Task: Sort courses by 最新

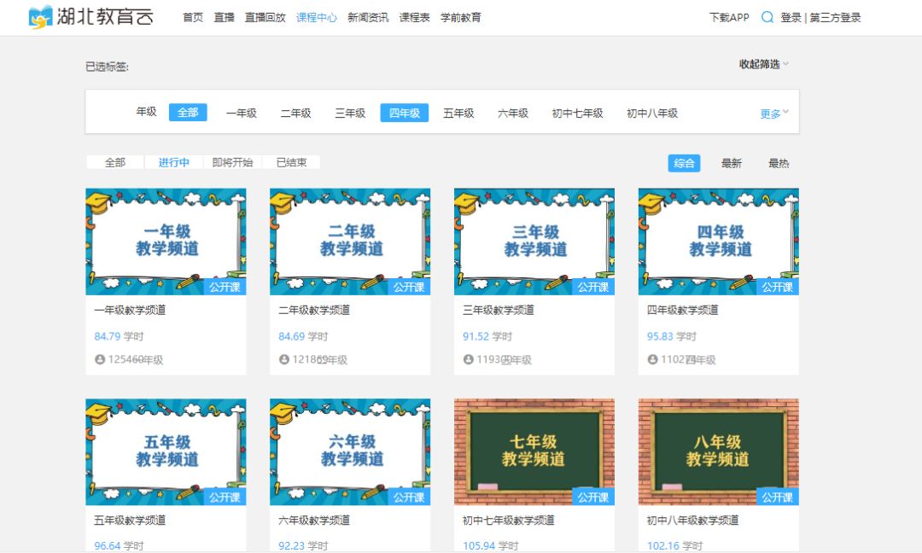Action: (732, 163)
